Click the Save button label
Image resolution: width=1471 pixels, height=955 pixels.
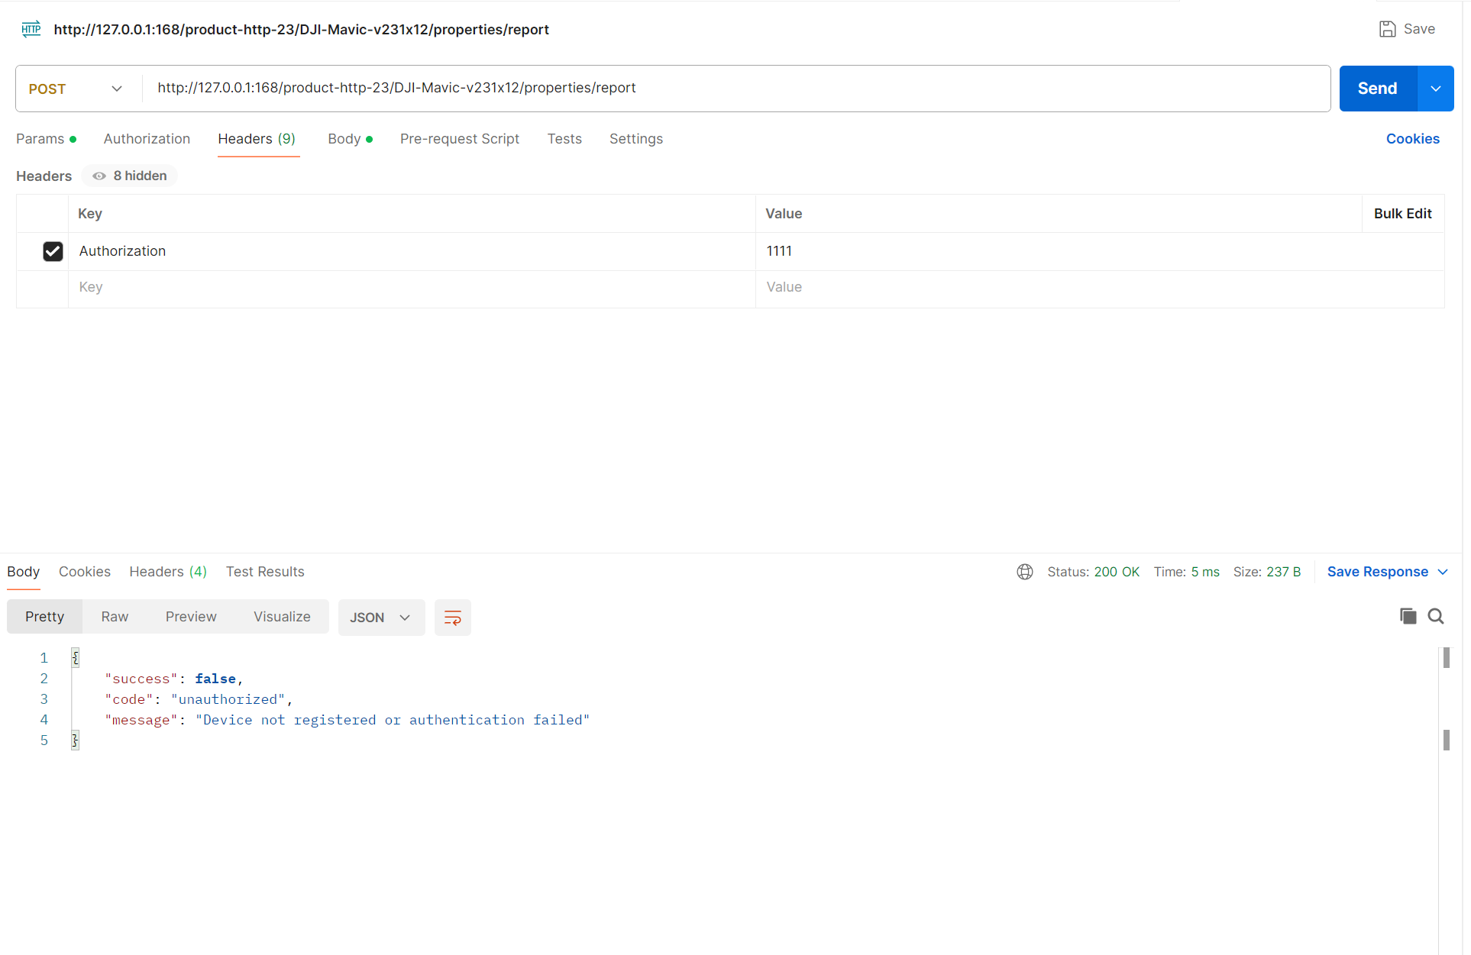1419,29
